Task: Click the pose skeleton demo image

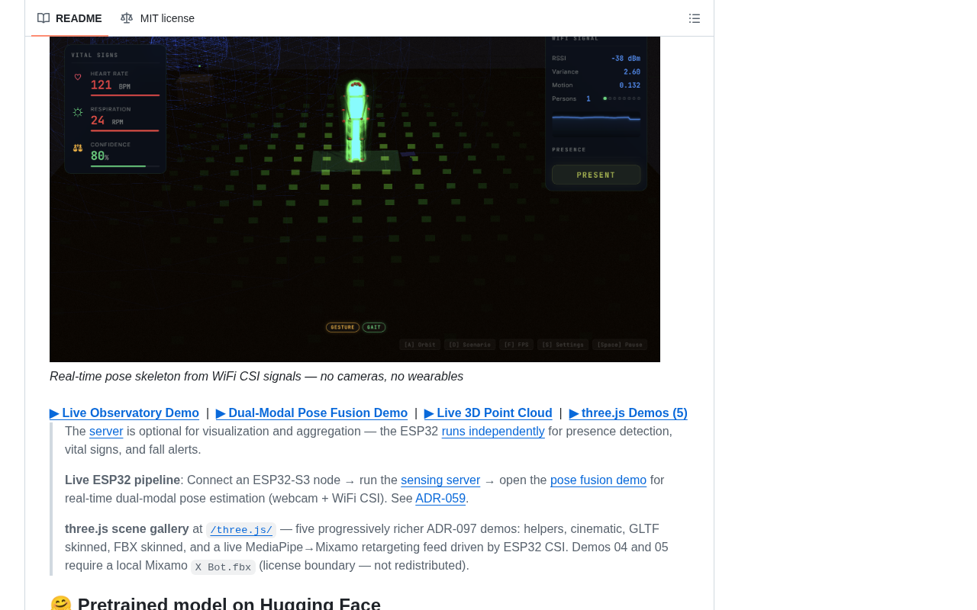Action: point(355,199)
